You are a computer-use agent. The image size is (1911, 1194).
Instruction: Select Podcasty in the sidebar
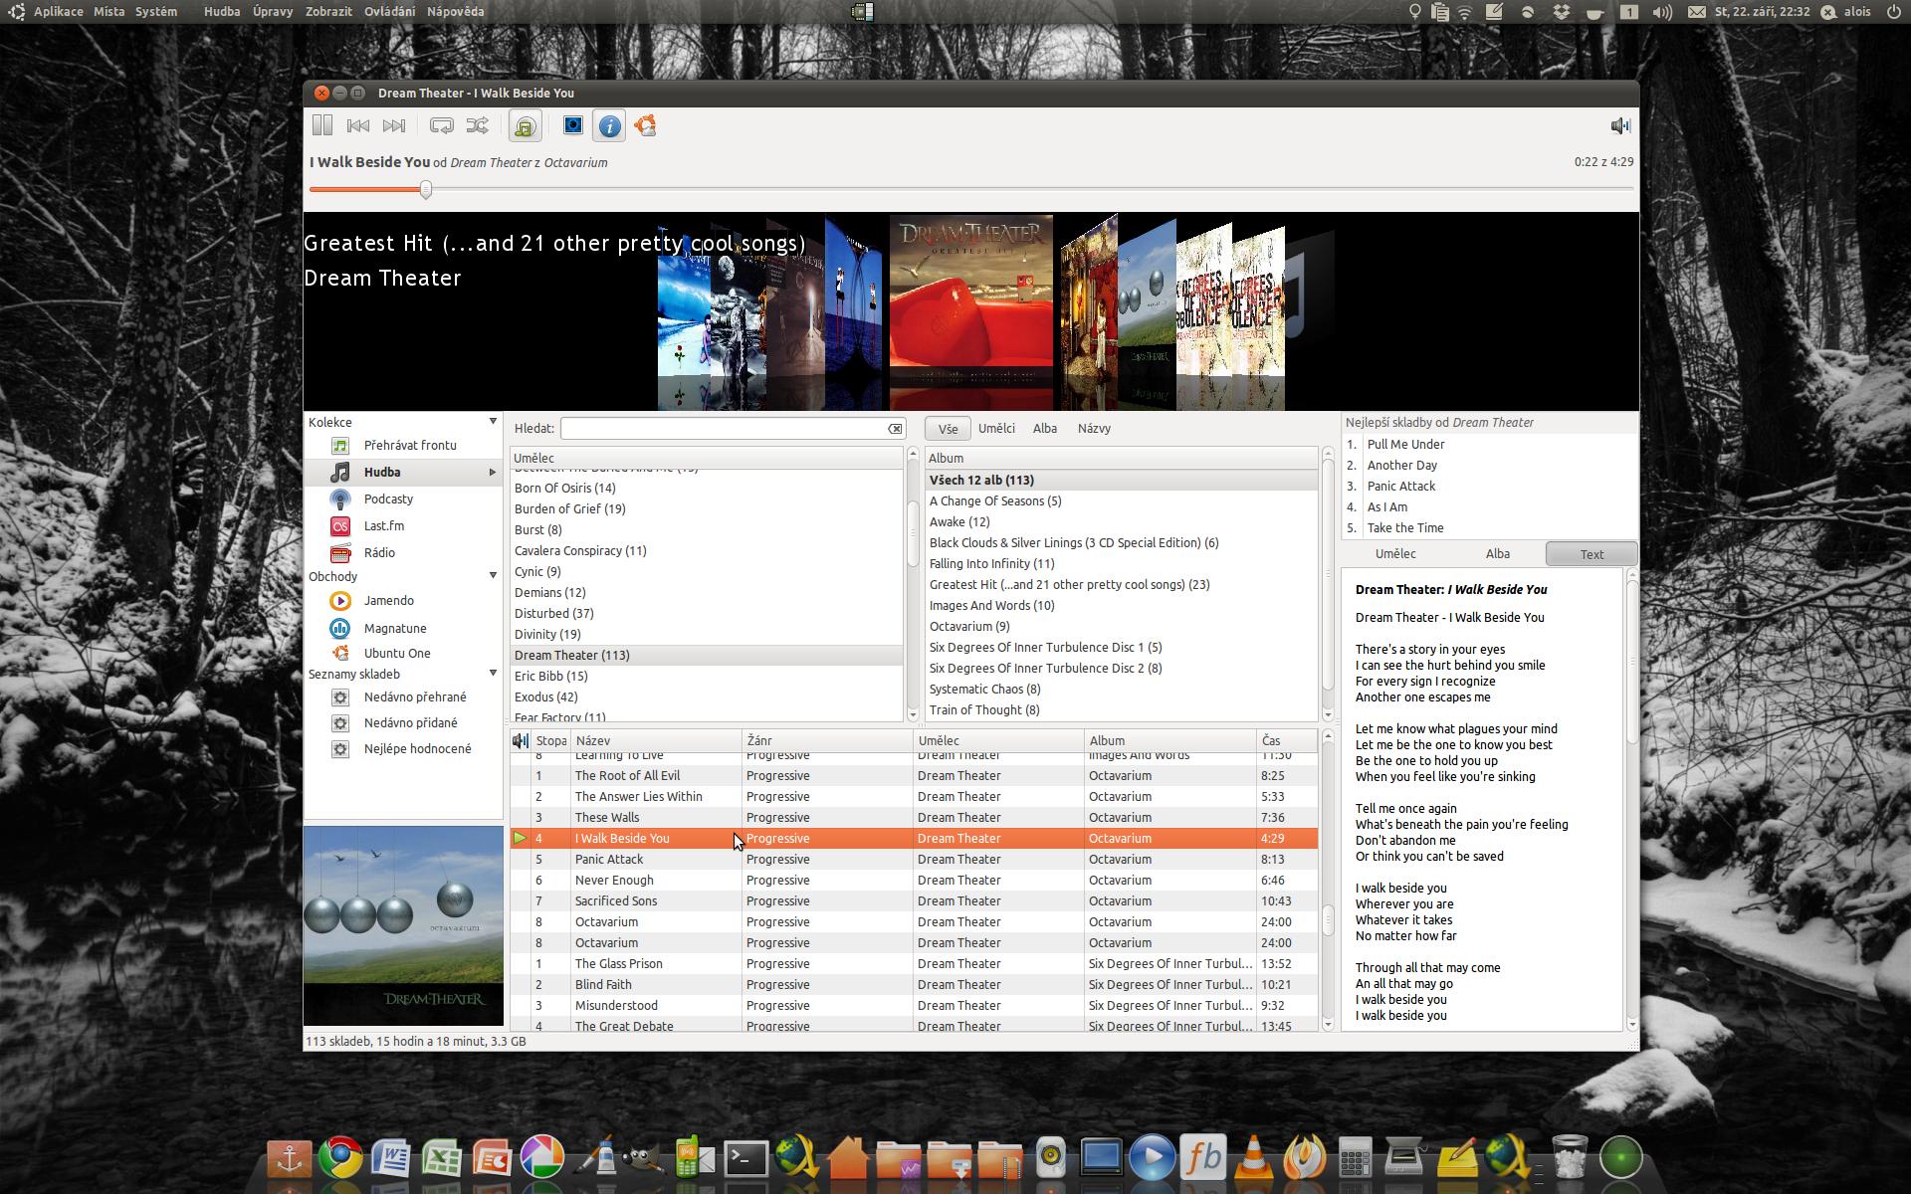(388, 499)
